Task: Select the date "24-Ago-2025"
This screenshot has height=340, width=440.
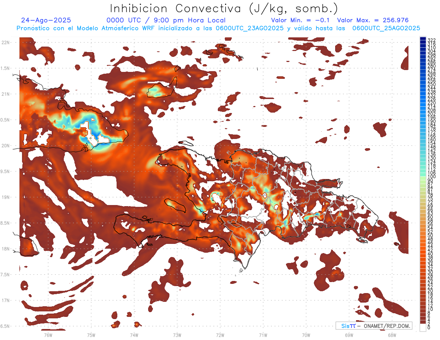Action: tap(46, 21)
